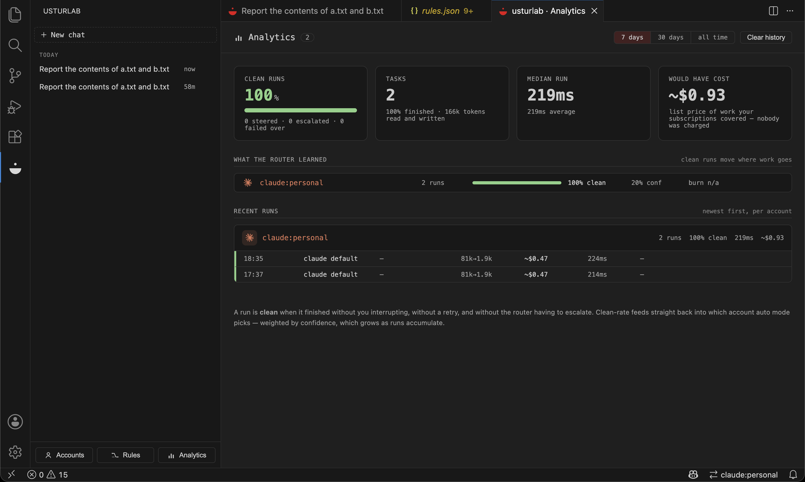This screenshot has height=482, width=805.
Task: Open the Explorer files icon
Action: pyautogui.click(x=15, y=15)
